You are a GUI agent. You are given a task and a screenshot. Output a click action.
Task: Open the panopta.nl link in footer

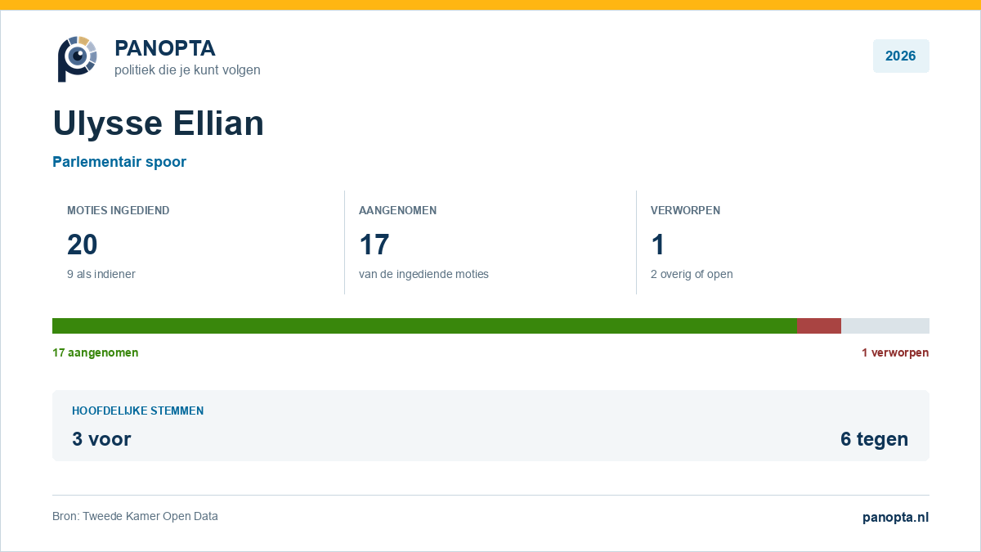pyautogui.click(x=895, y=517)
